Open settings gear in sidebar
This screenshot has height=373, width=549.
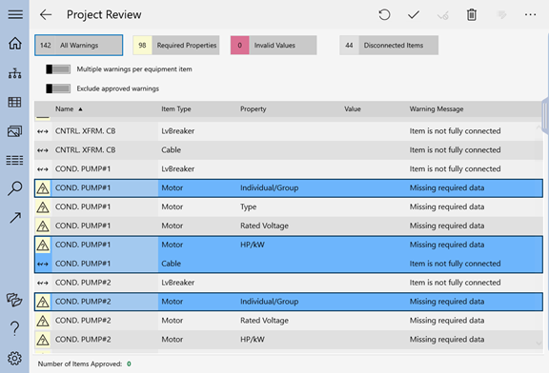[14, 359]
